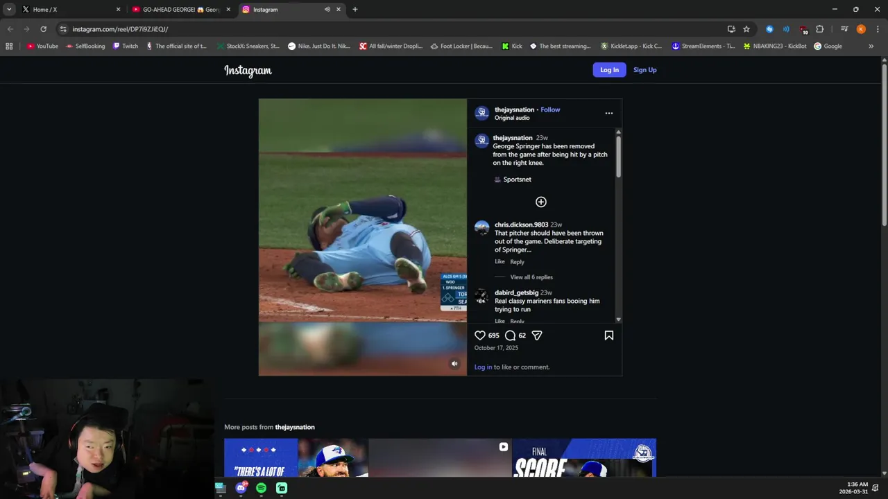Click the Sportsnet tag in caption
888x499 pixels.
coord(517,180)
